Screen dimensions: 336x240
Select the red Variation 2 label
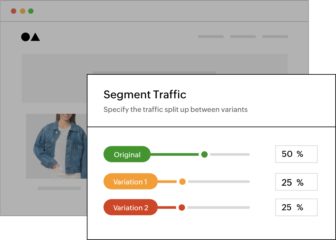coord(130,208)
